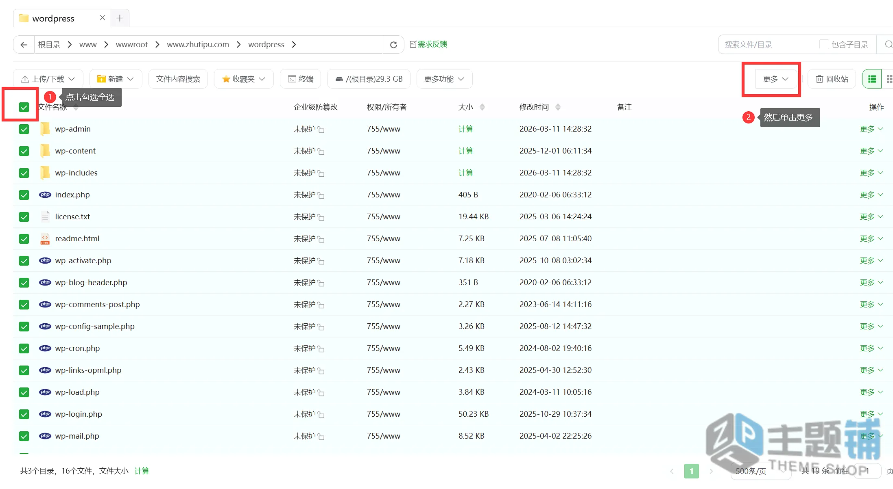Open the Recycle Bin (回收站)
Screen dimensions: 893x489
(832, 79)
